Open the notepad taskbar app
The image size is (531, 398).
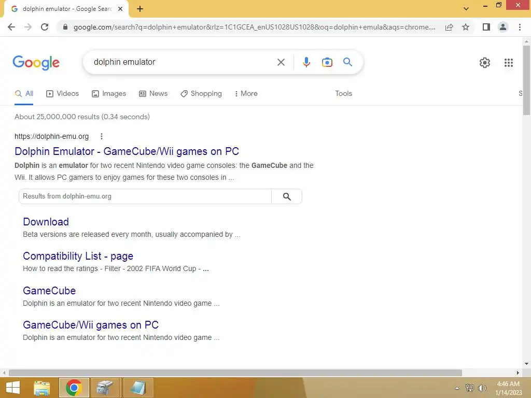pos(138,388)
